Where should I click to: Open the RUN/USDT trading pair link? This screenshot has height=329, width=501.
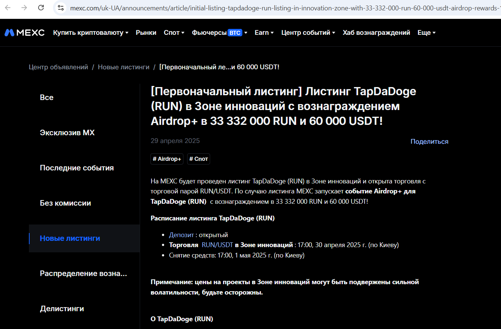[x=218, y=245]
